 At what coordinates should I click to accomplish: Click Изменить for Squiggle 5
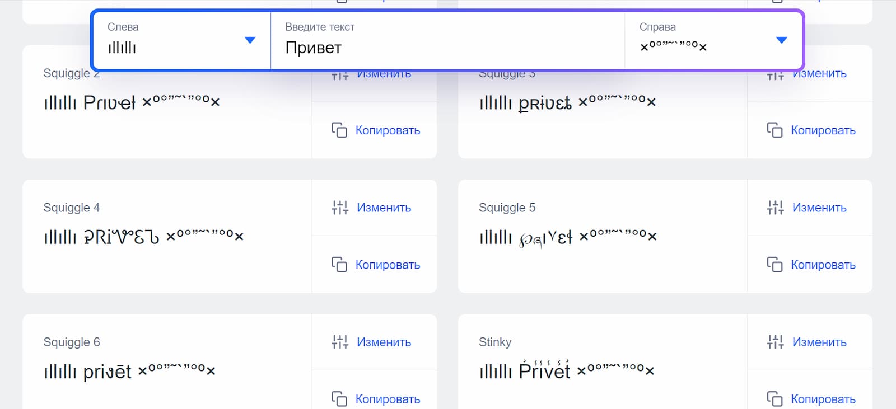tap(819, 207)
